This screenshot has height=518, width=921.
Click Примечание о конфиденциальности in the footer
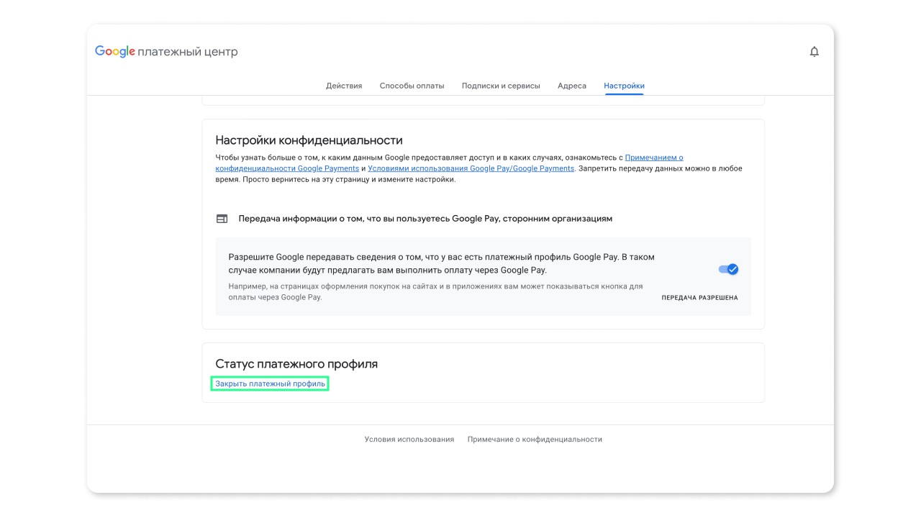coord(535,438)
